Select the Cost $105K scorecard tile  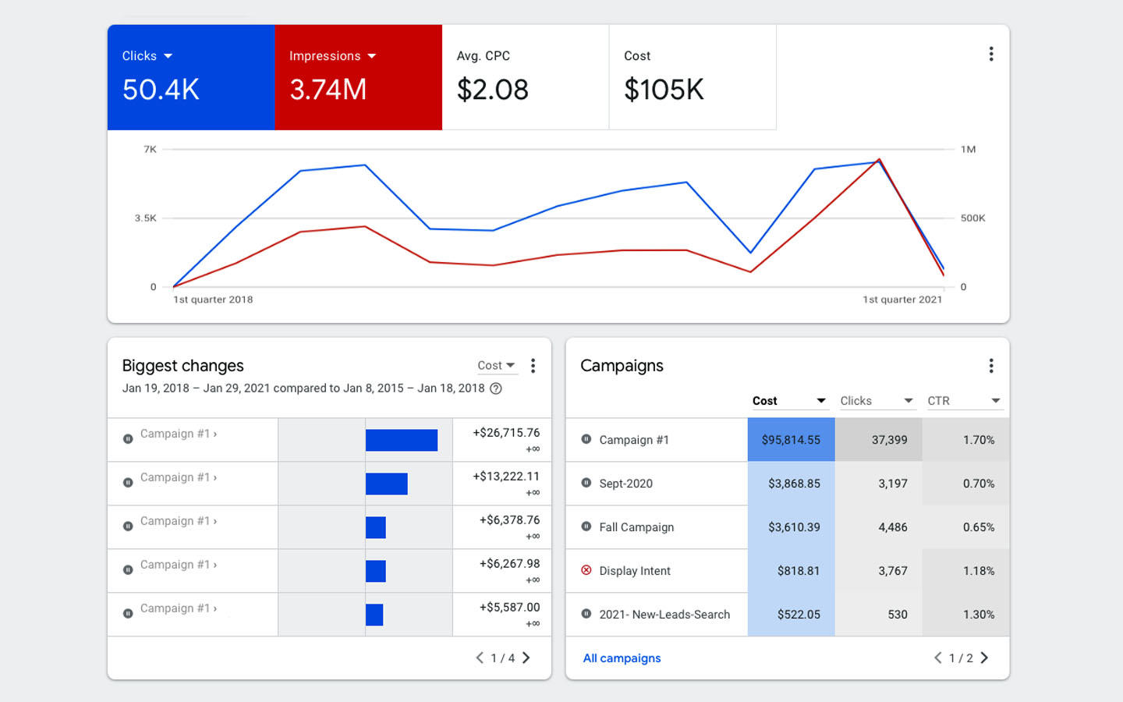[x=693, y=77]
